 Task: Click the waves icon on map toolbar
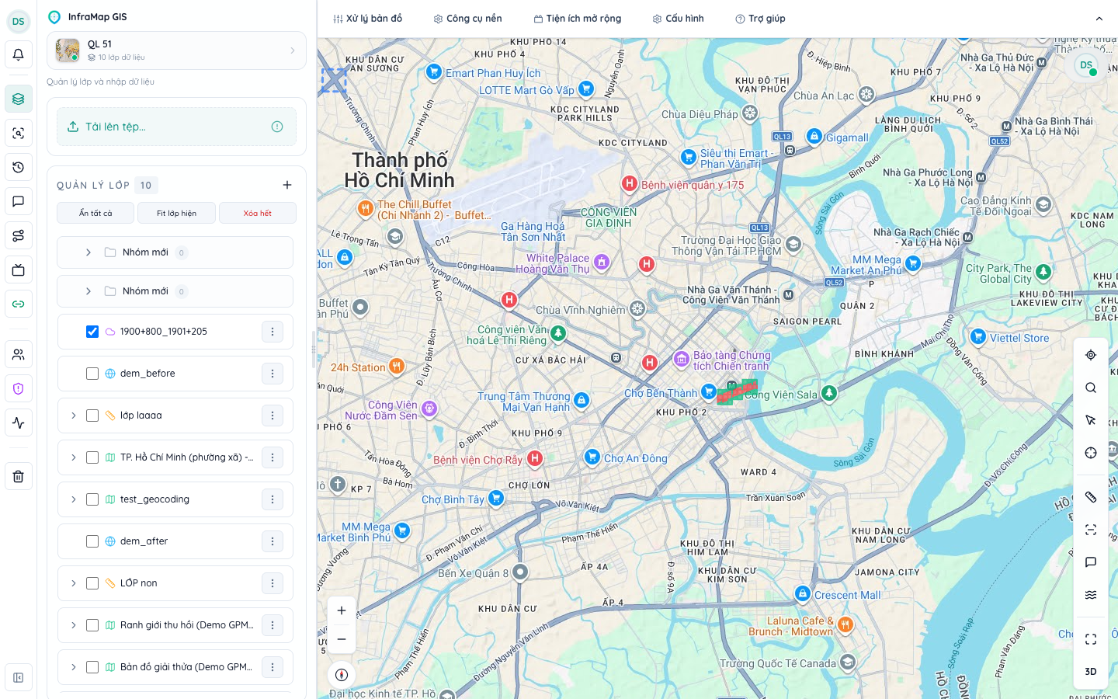coord(1091,595)
